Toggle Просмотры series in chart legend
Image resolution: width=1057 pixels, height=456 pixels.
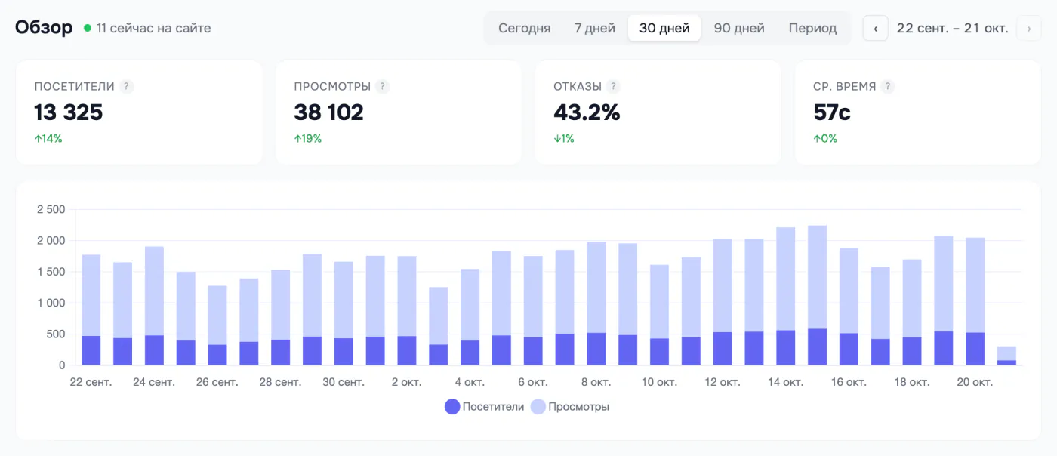(570, 407)
